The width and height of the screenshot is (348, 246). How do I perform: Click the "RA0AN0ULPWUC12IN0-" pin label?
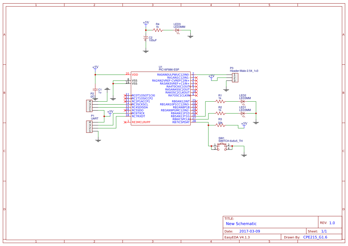173,75
